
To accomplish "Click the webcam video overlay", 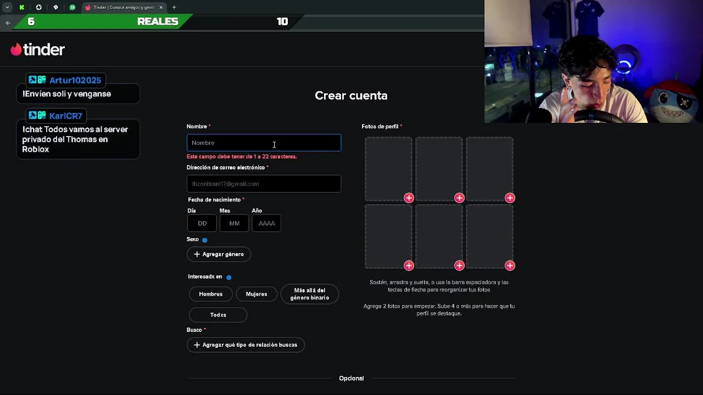I will coord(594,61).
